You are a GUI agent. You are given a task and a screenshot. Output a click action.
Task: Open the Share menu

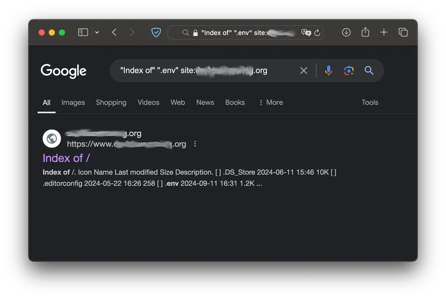click(x=365, y=32)
